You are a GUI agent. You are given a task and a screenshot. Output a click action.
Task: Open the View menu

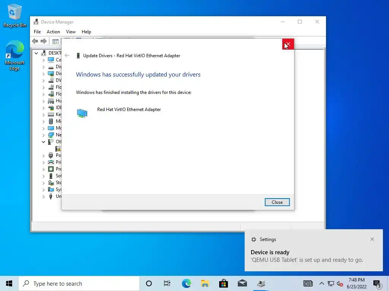coord(71,32)
